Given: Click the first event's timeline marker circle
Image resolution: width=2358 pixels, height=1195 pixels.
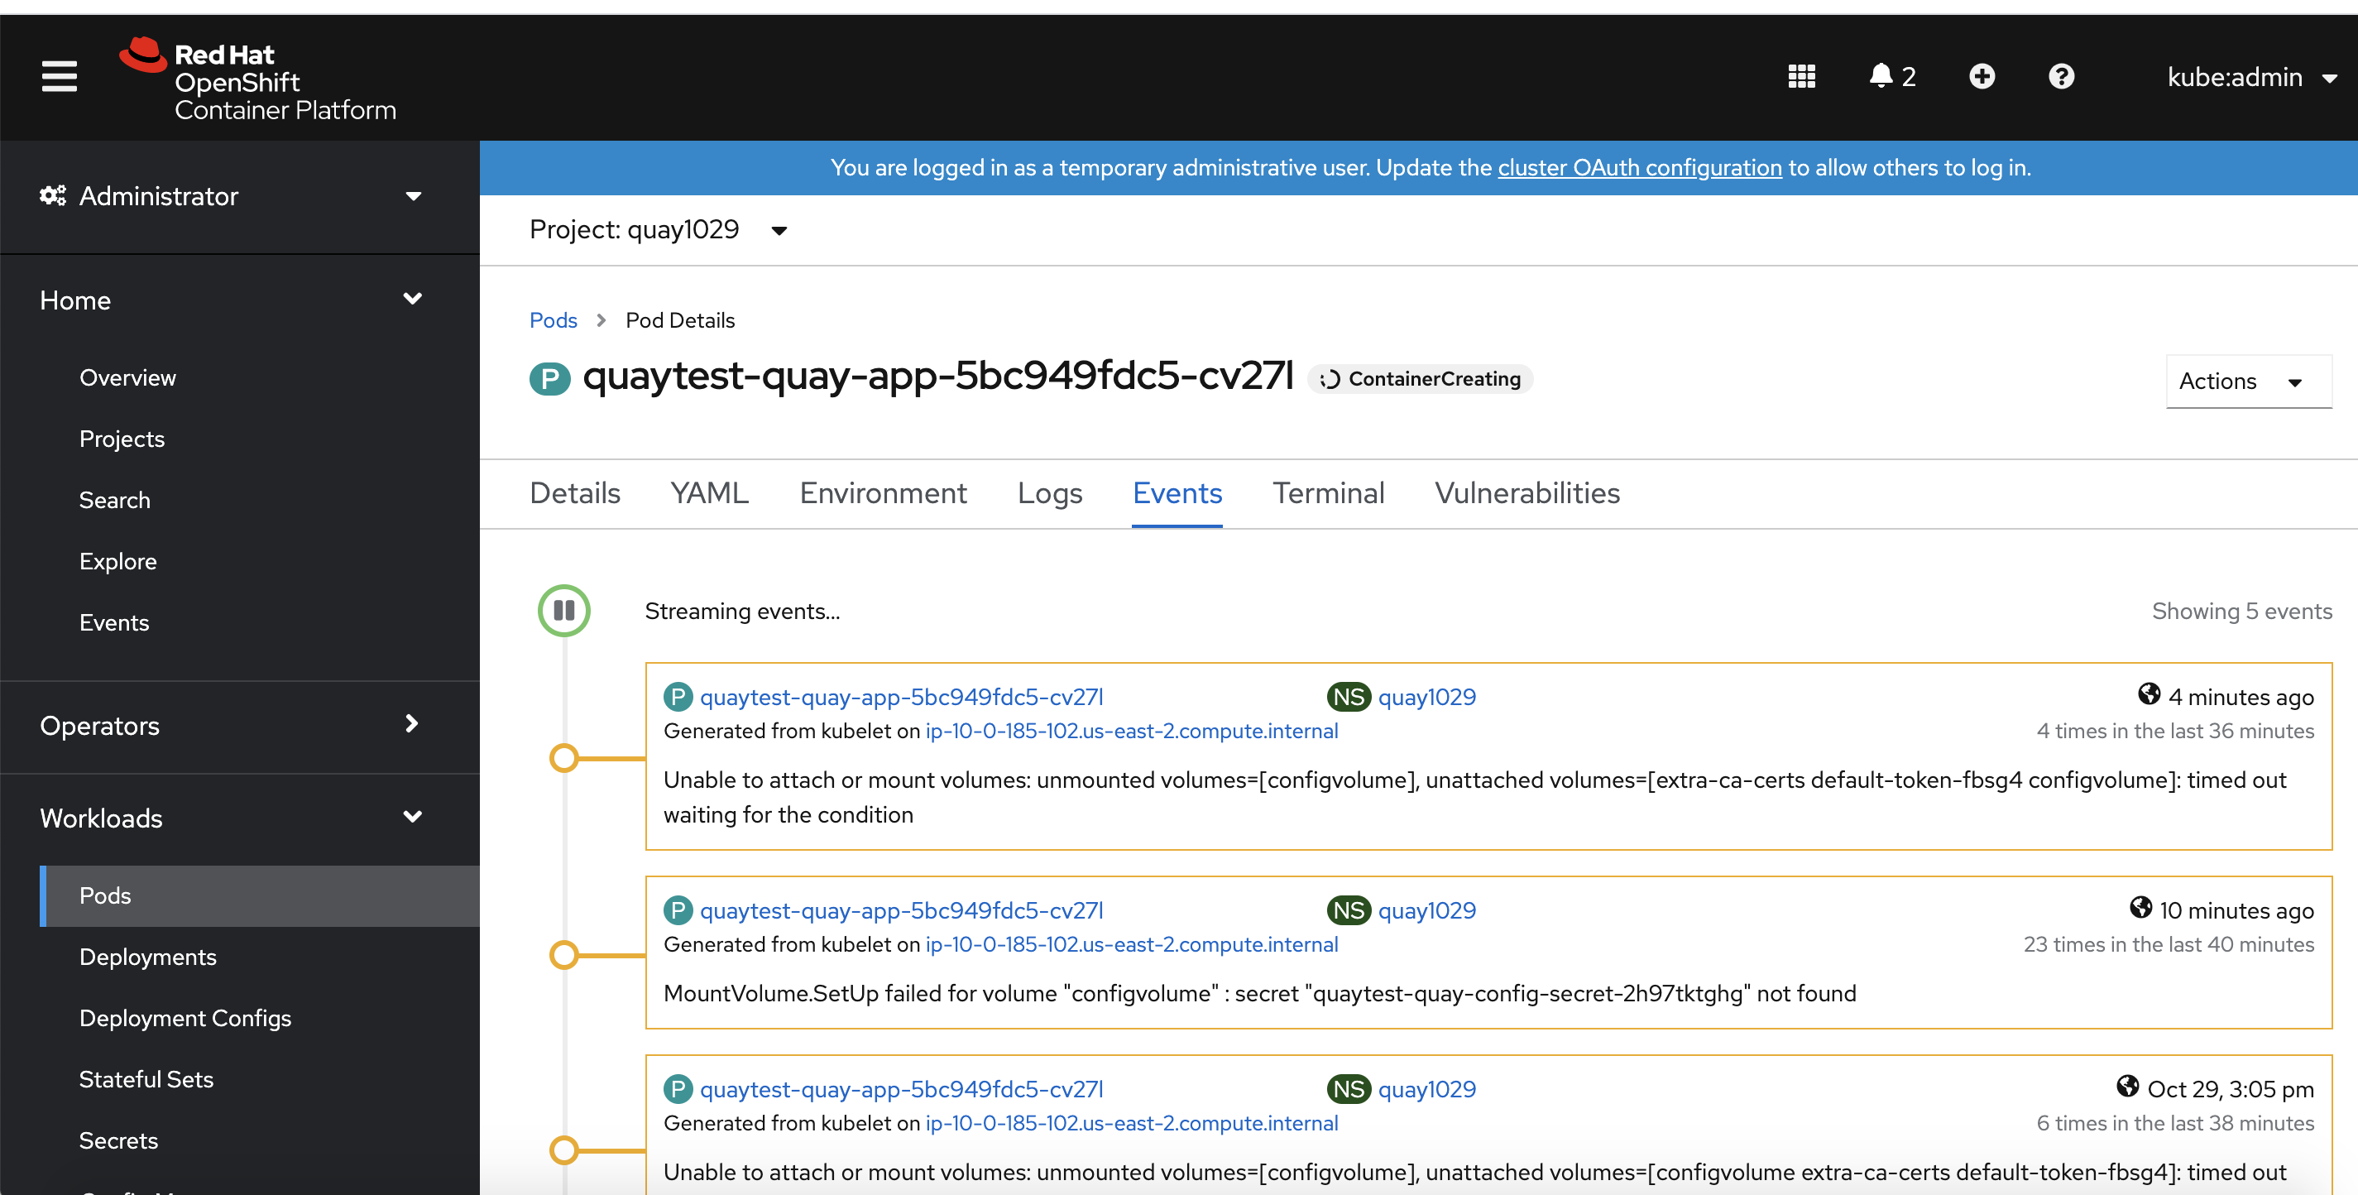Looking at the screenshot, I should 564,758.
